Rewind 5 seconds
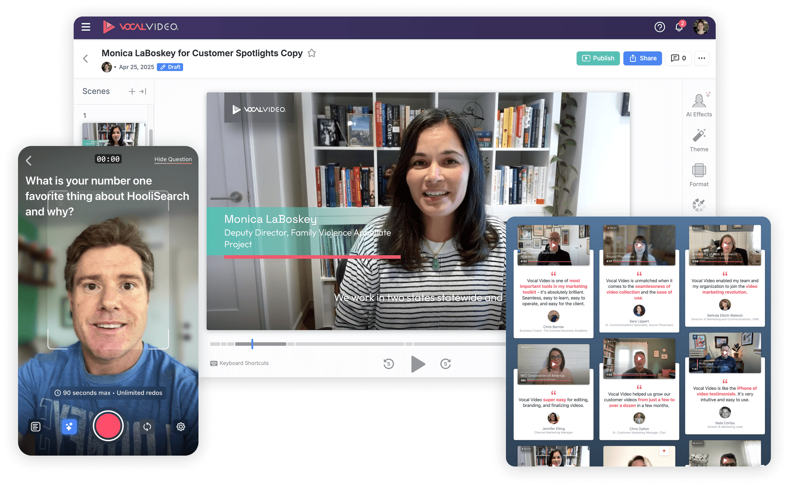This screenshot has width=789, height=486. pos(389,364)
